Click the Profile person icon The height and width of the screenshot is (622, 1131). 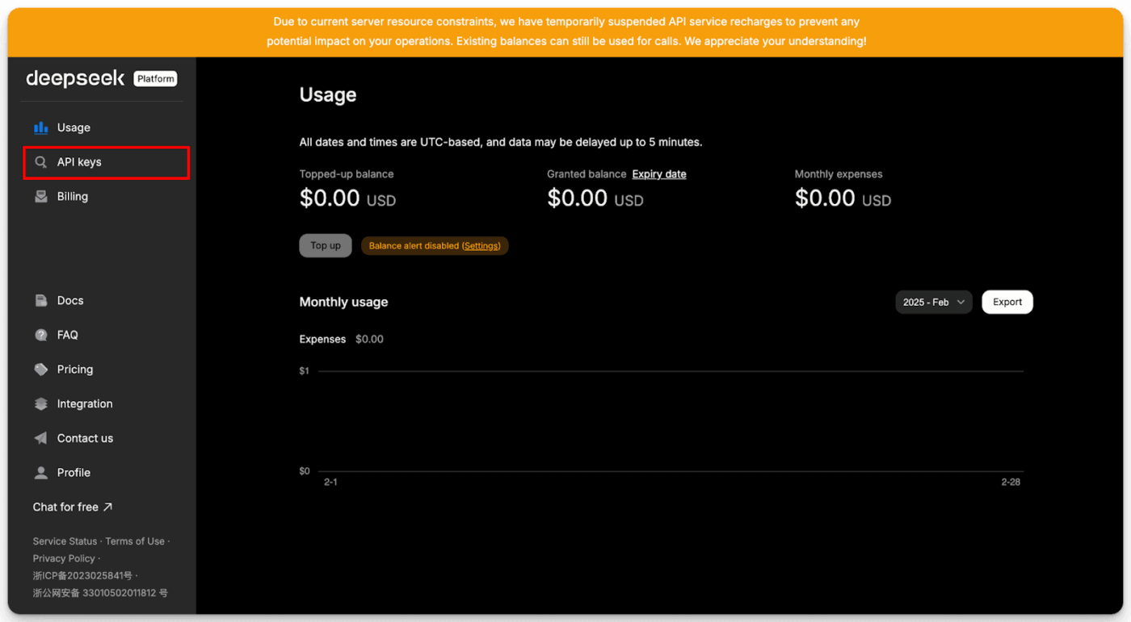click(40, 473)
